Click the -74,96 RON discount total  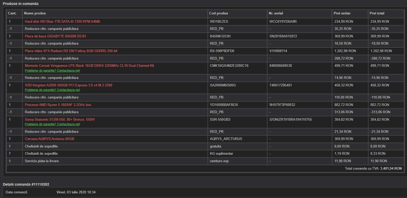[379, 78]
